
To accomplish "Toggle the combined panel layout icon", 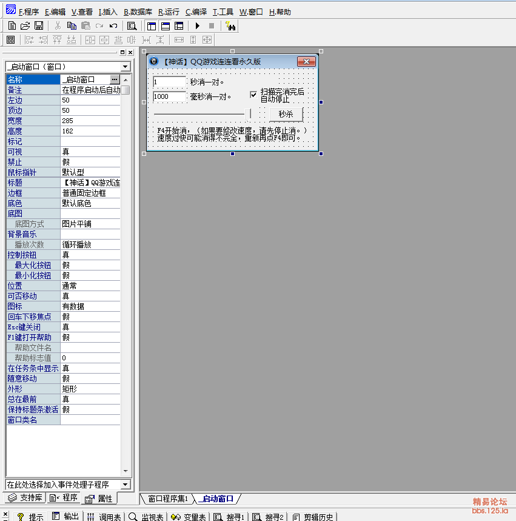I will click(179, 26).
